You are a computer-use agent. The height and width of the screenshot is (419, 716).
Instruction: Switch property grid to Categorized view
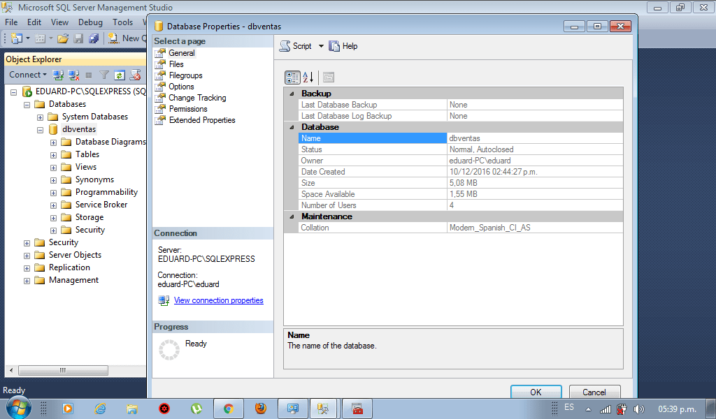point(292,77)
